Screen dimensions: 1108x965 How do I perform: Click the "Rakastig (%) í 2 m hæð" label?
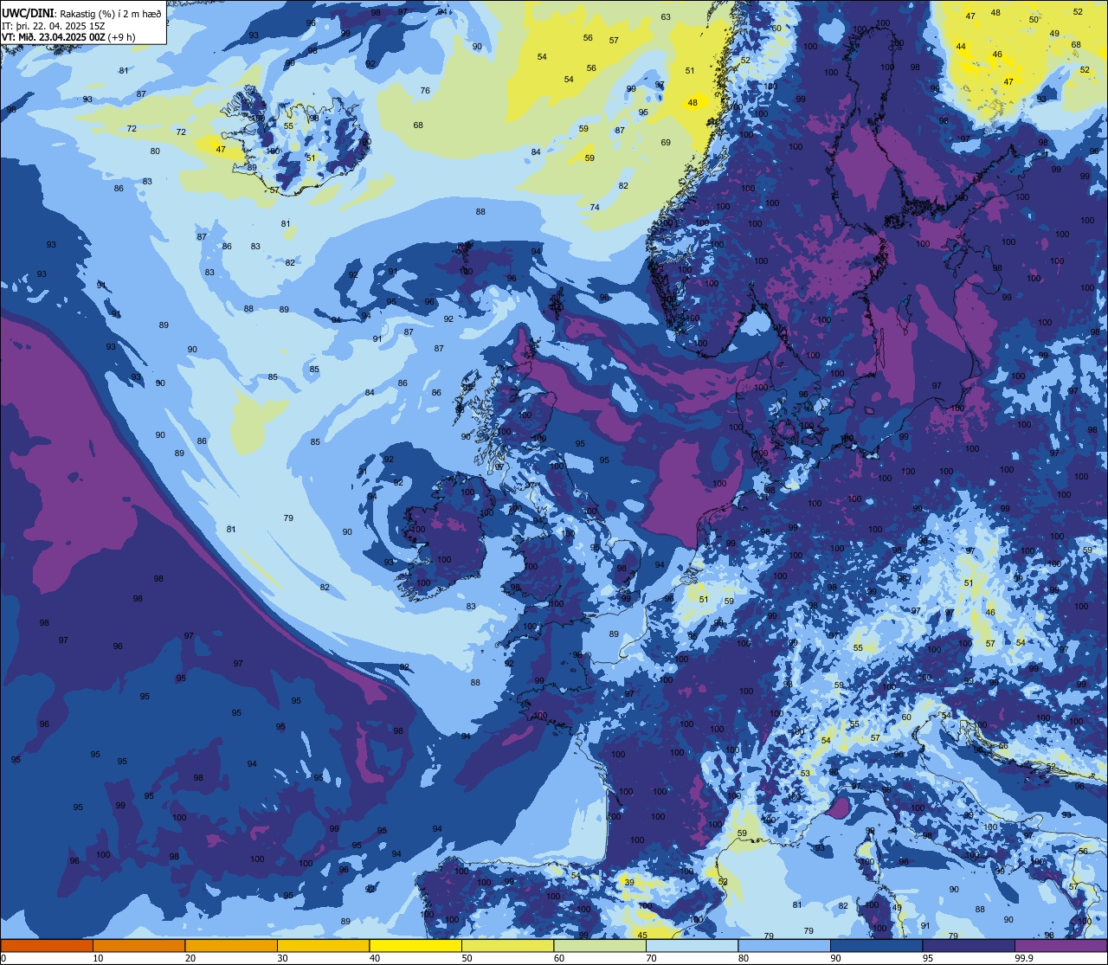[x=111, y=14]
